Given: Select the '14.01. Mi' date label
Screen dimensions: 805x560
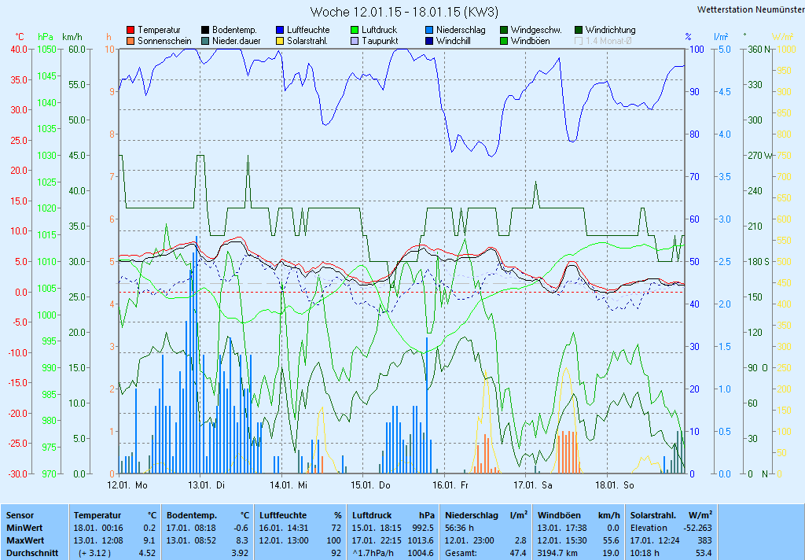Looking at the screenshot, I should click(289, 485).
